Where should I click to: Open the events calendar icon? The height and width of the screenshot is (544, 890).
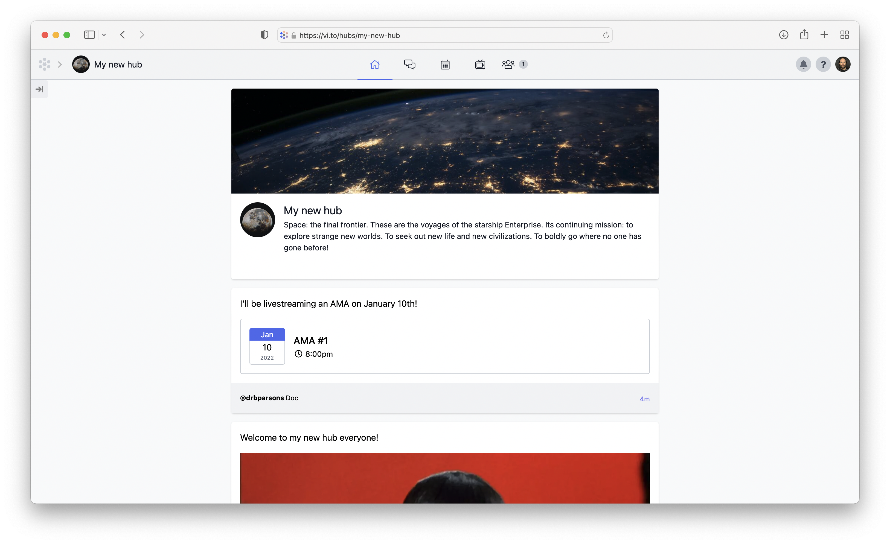pyautogui.click(x=445, y=64)
